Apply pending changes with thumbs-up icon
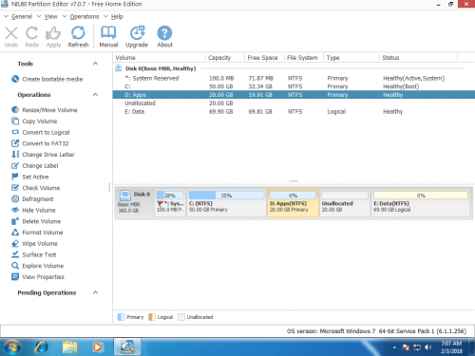The image size is (475, 356). pyautogui.click(x=53, y=33)
